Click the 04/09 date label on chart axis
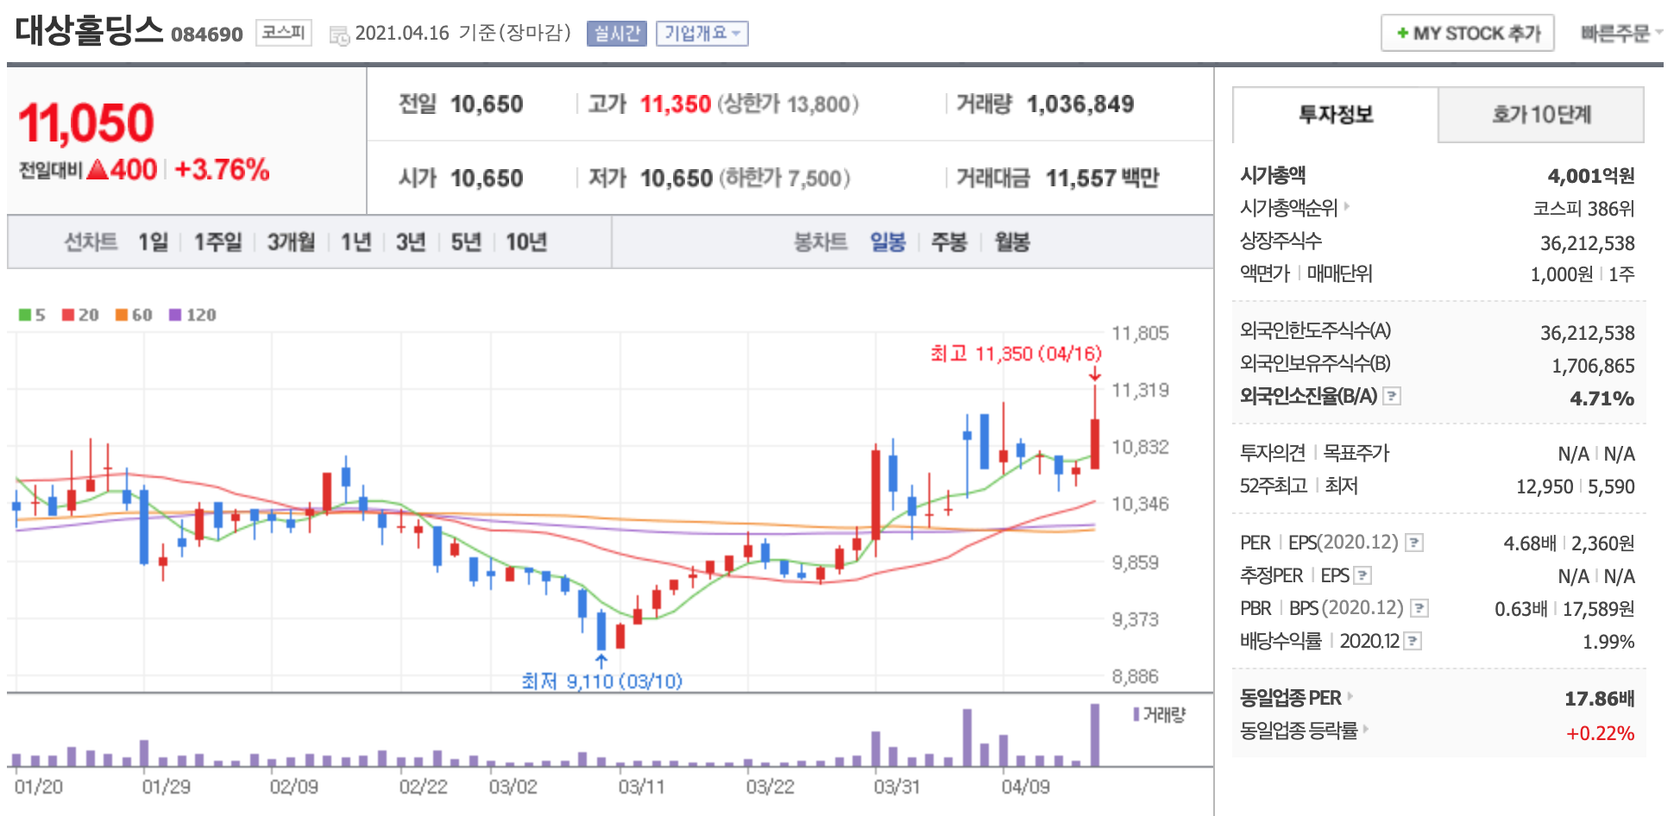 point(1025,787)
